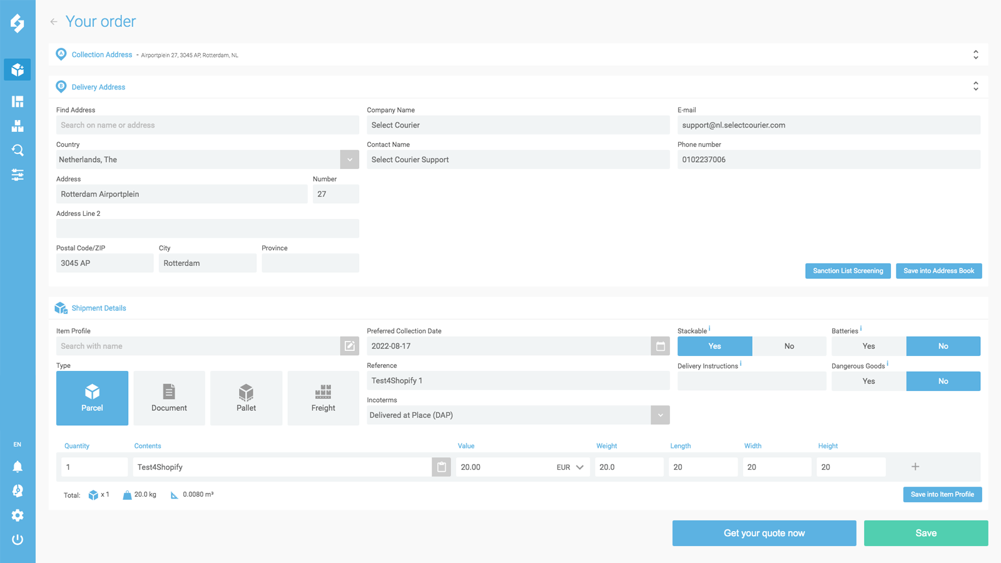The height and width of the screenshot is (563, 1001).
Task: Select the Pallet shipment type
Action: [246, 398]
